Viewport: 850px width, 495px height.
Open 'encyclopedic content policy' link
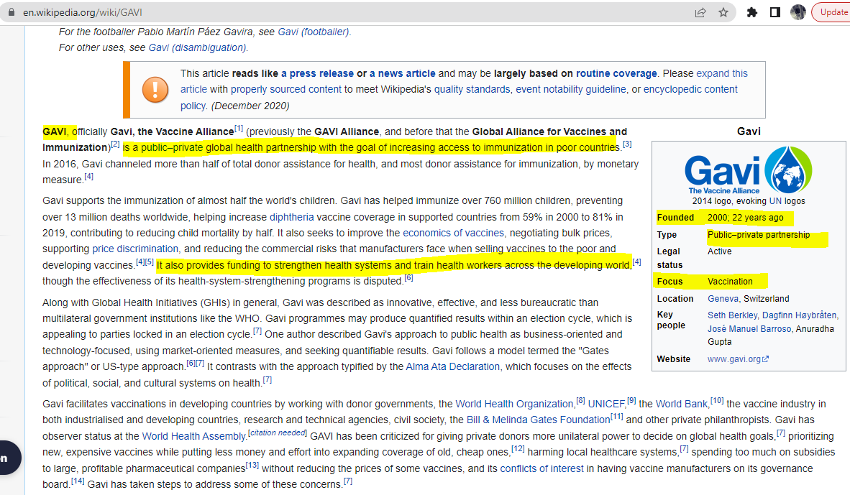[x=690, y=89]
